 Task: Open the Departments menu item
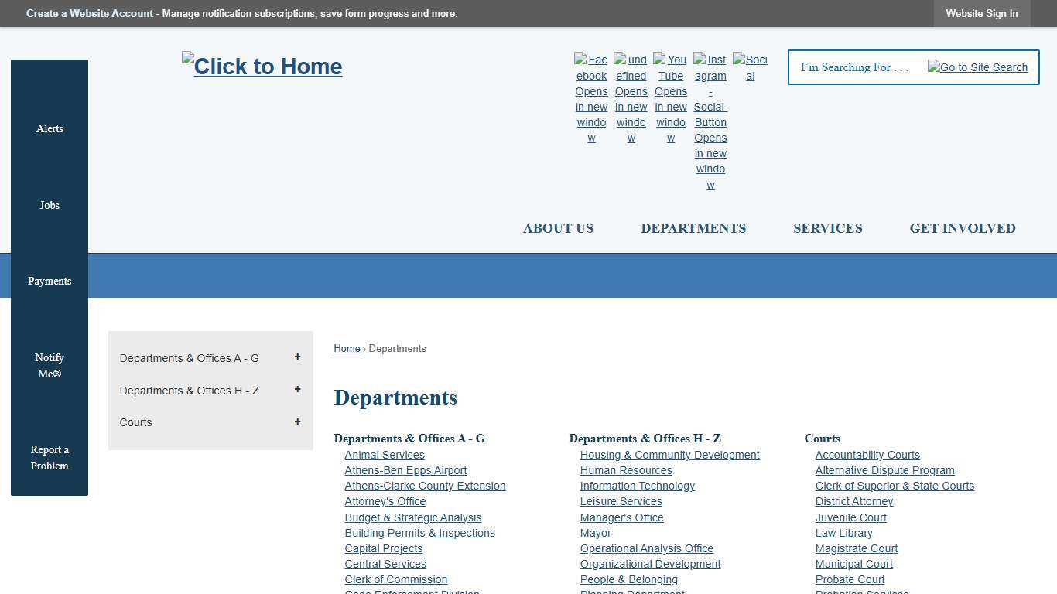click(693, 228)
